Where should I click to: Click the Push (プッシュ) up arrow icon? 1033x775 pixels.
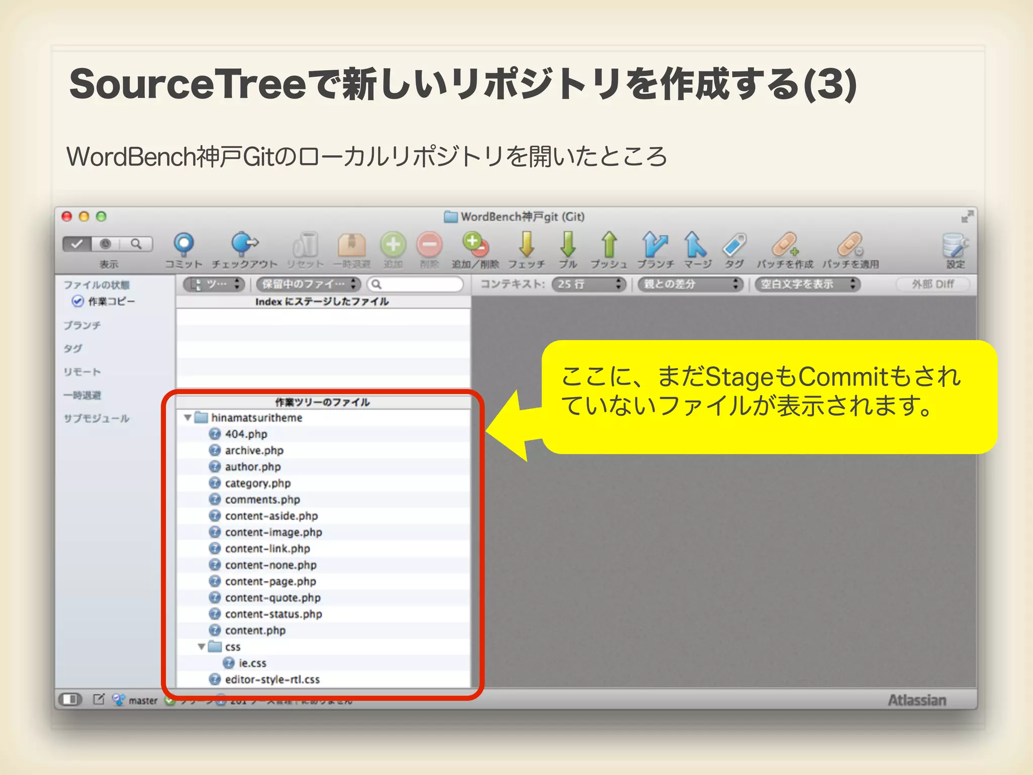click(x=609, y=245)
